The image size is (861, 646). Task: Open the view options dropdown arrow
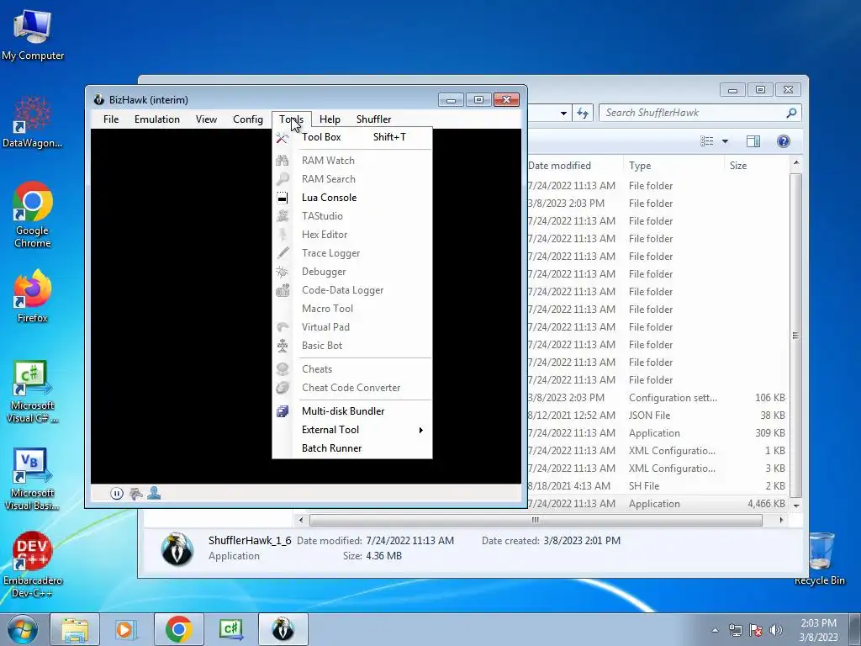point(725,141)
